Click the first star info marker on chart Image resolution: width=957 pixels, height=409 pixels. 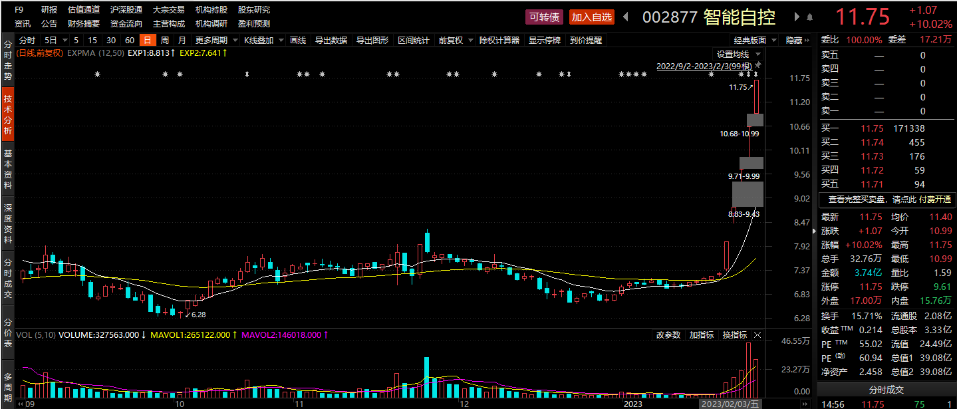pos(97,74)
